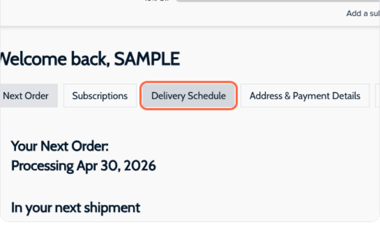
Task: Click the "Your Next Order:" heading
Action: click(60, 147)
